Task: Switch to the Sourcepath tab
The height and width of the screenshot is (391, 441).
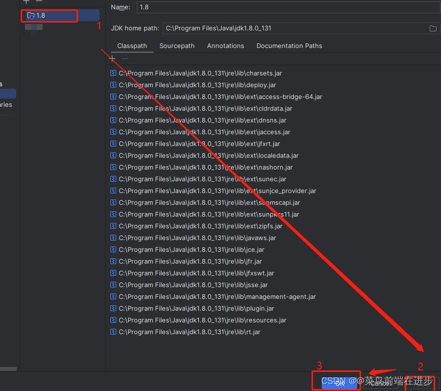Action: [x=177, y=46]
